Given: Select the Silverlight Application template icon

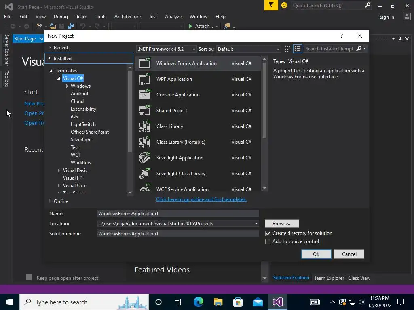Looking at the screenshot, I should pos(145,158).
